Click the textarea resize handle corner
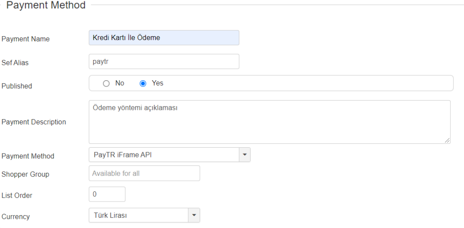Image resolution: width=464 pixels, height=228 pixels. [448, 140]
